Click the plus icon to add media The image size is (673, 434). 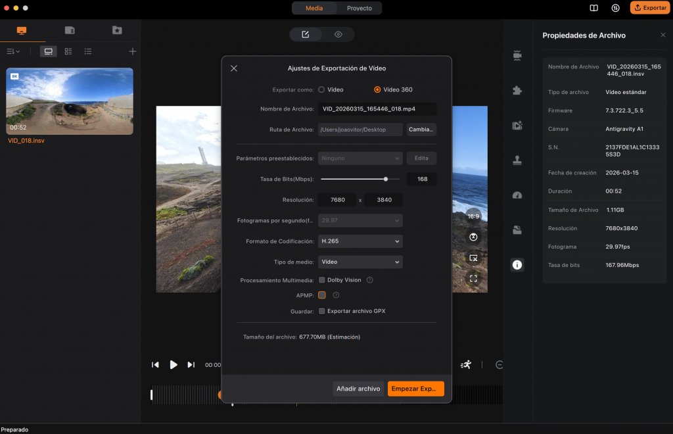click(x=132, y=51)
